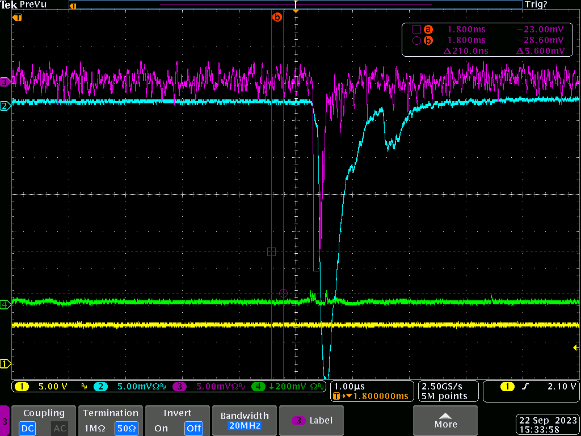Click the 1.00µs timebase readout
The height and width of the screenshot is (436, 581).
350,387
